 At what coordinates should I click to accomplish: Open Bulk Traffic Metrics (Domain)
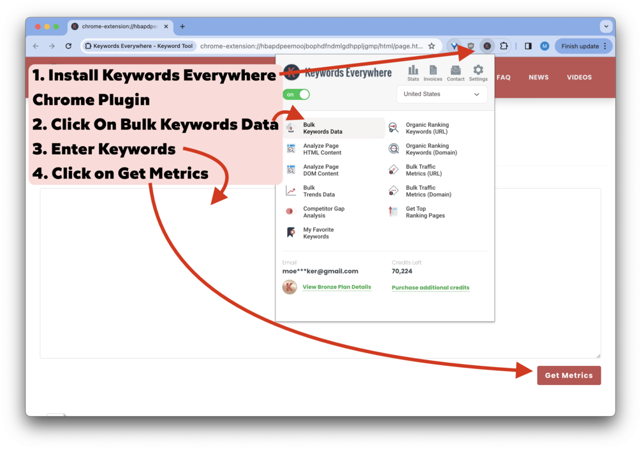pyautogui.click(x=429, y=191)
